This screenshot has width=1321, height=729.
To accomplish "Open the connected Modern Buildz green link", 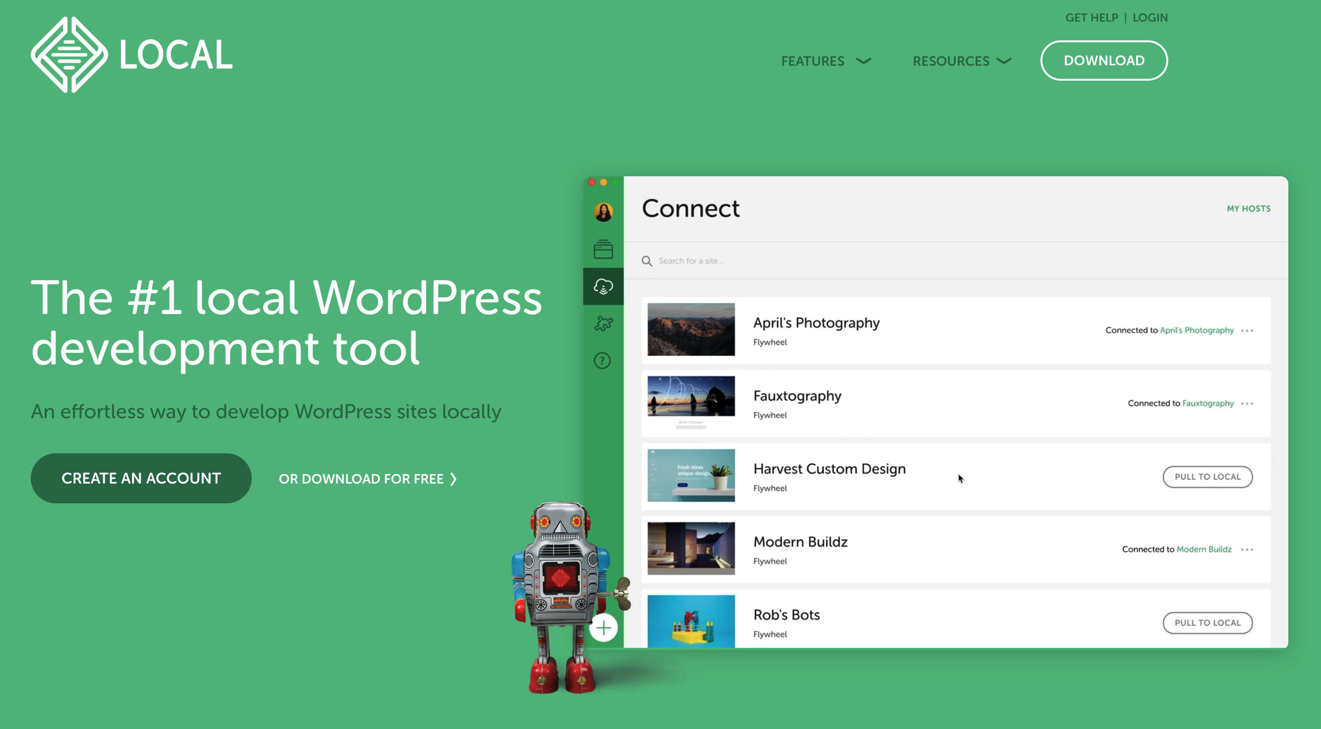I will click(x=1204, y=549).
